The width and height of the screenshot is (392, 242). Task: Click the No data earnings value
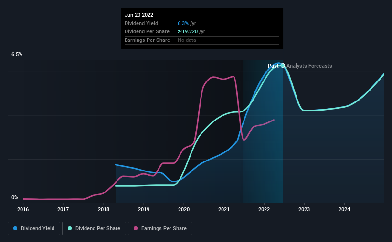pos(187,40)
